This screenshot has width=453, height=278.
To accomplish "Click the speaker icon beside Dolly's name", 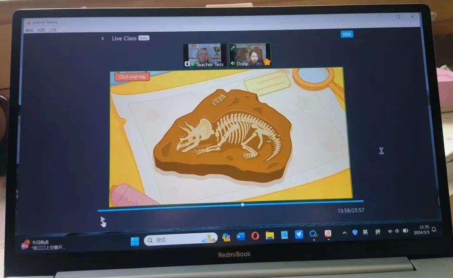I will 232,63.
